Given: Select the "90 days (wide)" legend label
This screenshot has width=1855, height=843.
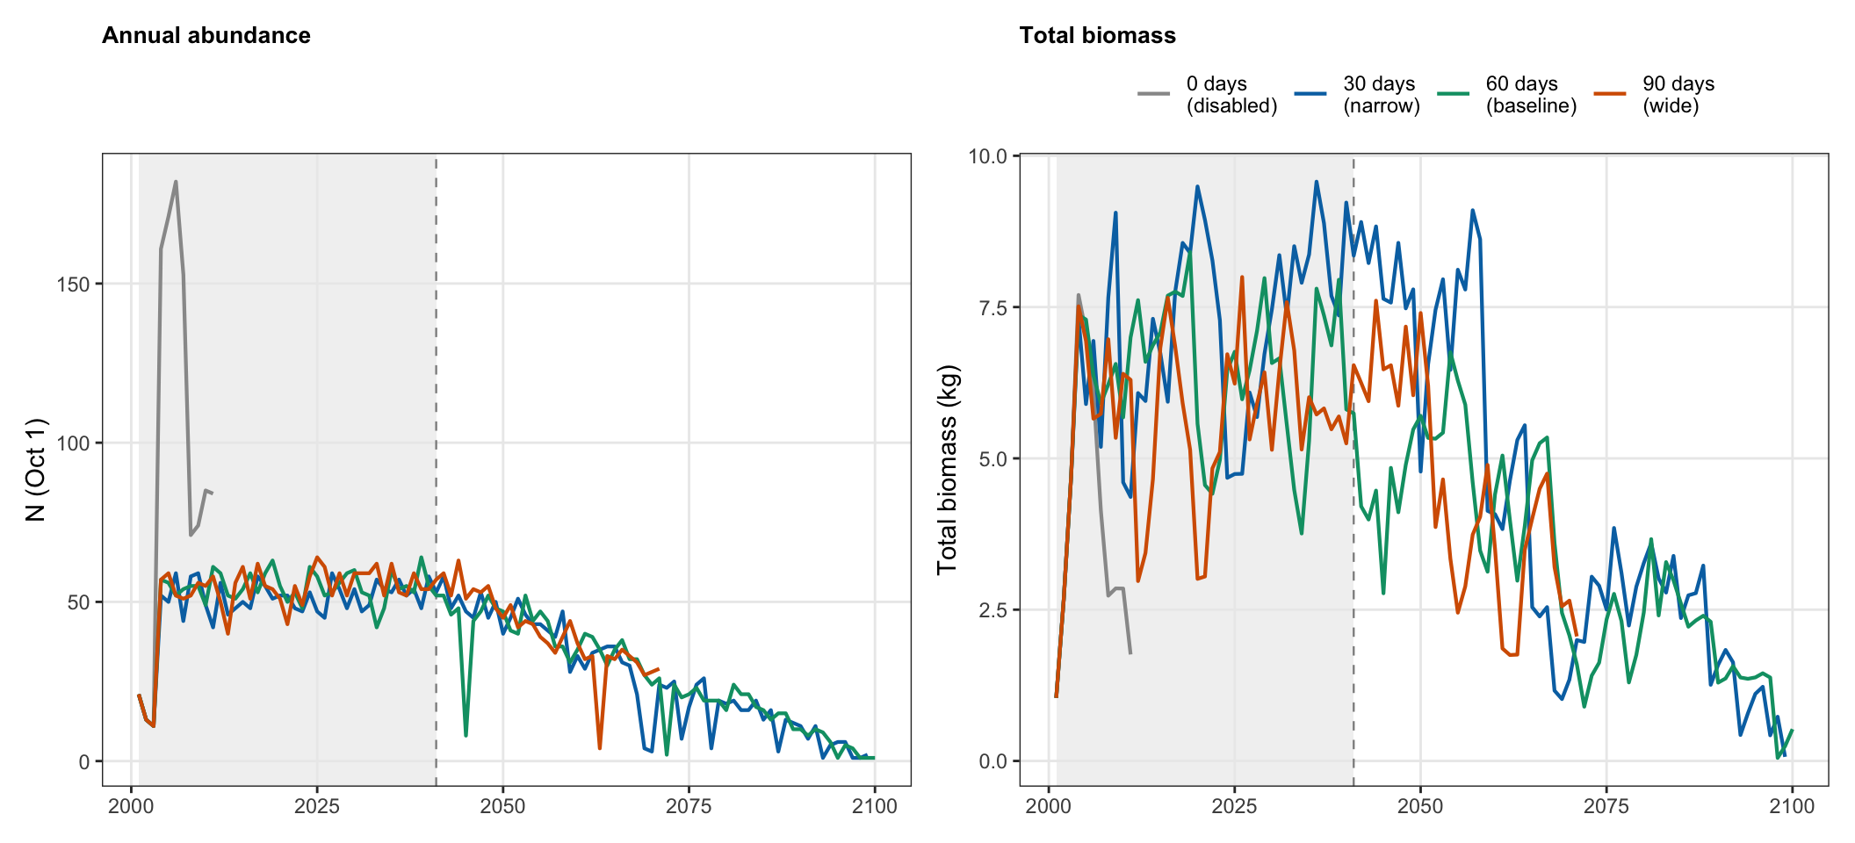Looking at the screenshot, I should coord(1678,95).
